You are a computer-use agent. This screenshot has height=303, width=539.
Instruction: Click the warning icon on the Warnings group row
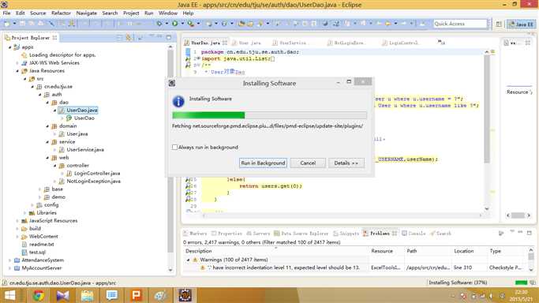(x=195, y=260)
